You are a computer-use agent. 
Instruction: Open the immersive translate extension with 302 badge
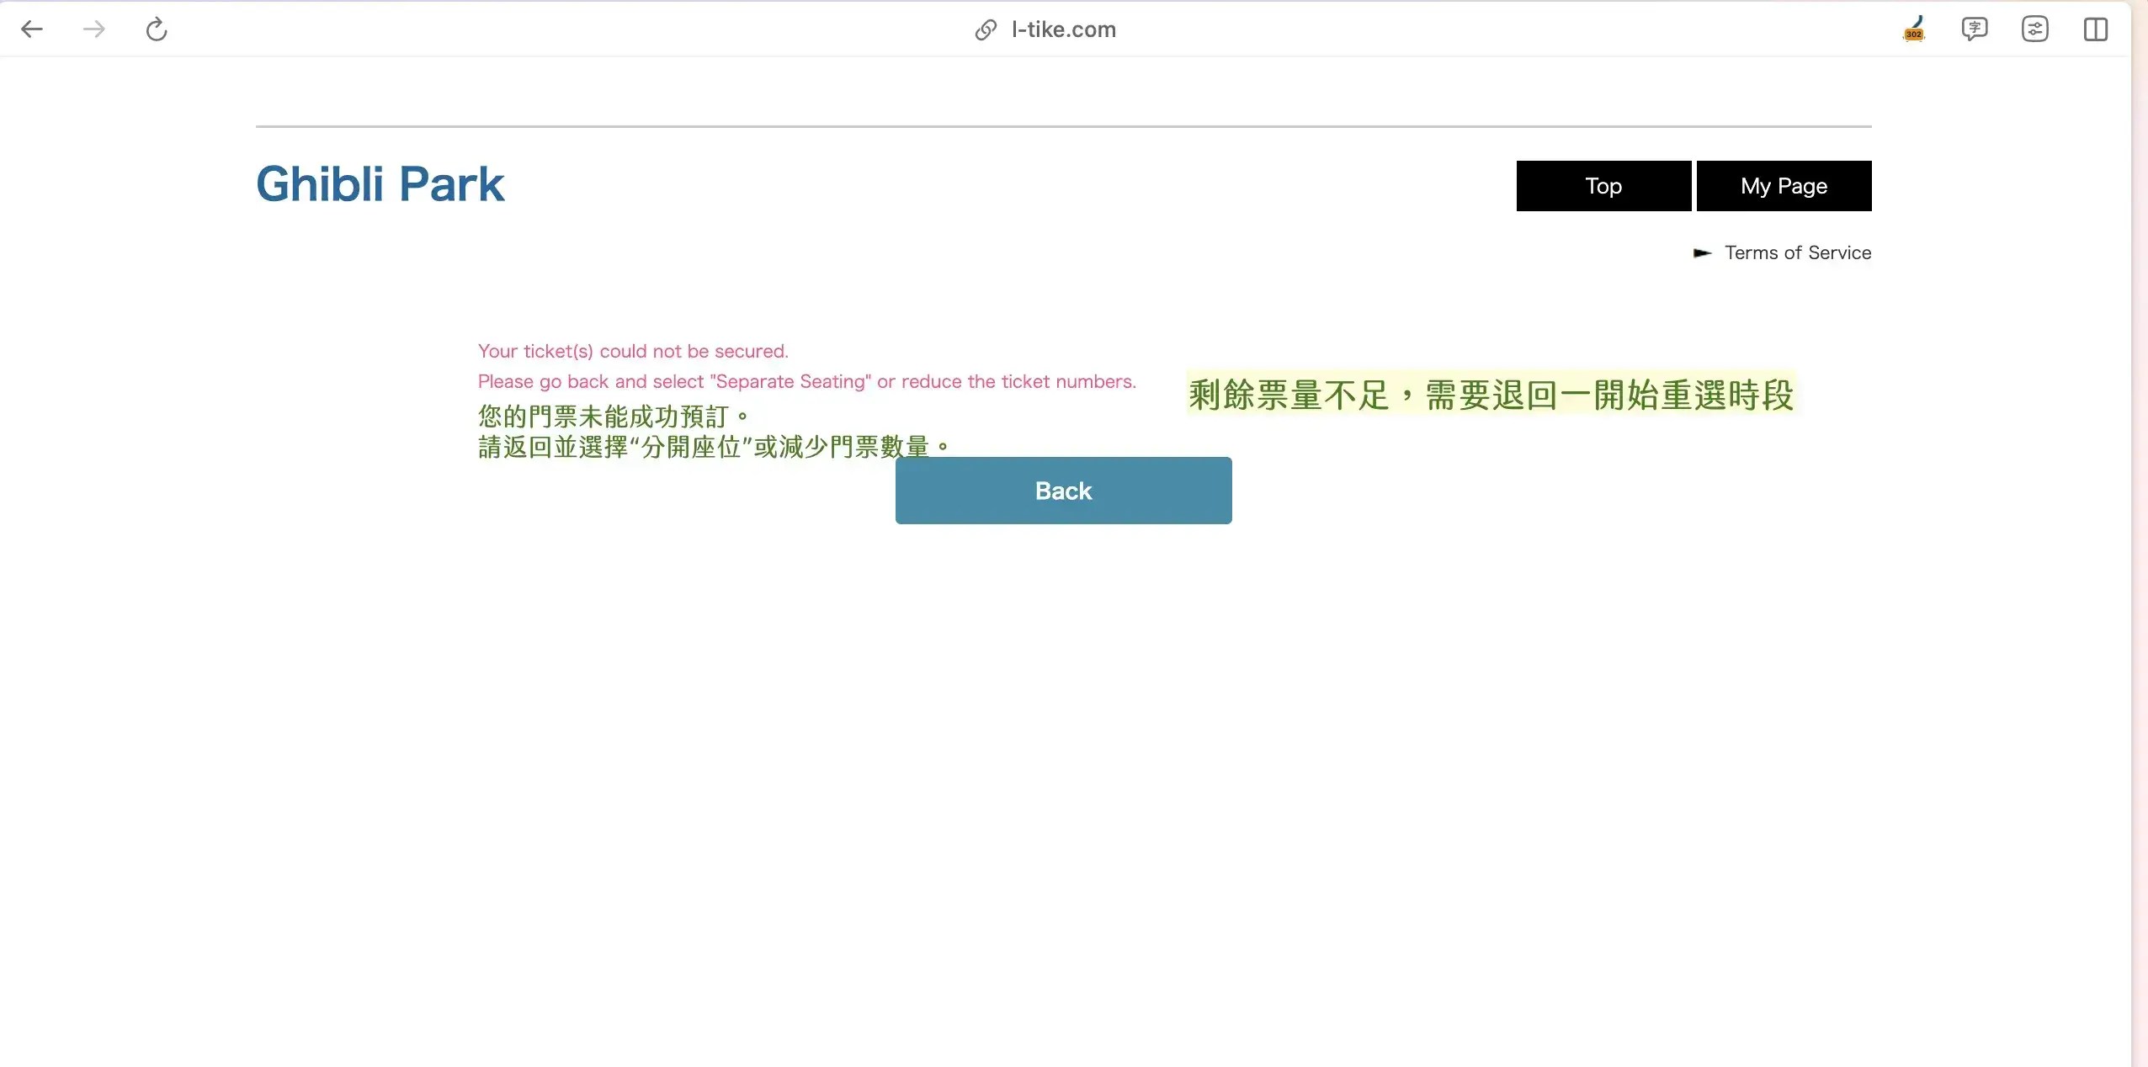1912,29
